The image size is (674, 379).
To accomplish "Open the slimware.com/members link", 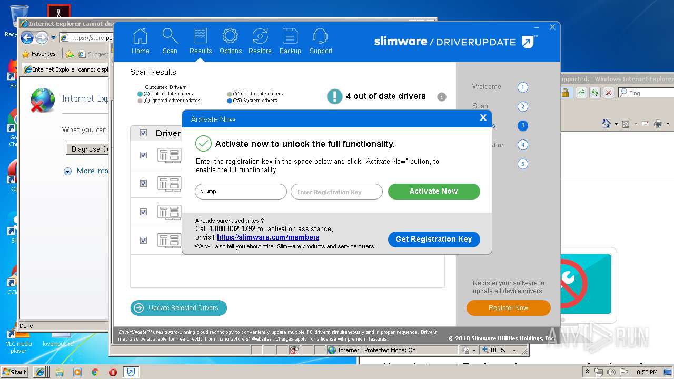I will click(268, 237).
